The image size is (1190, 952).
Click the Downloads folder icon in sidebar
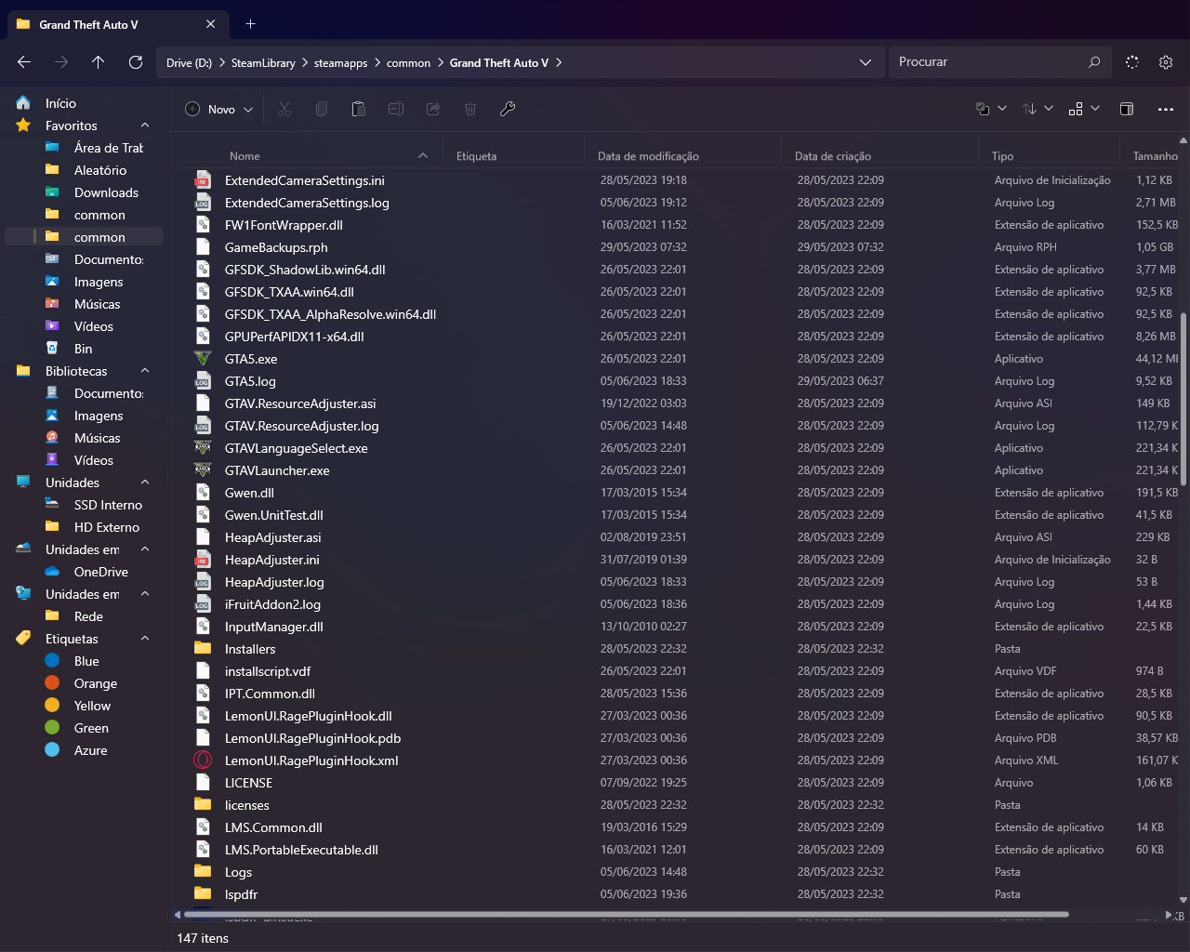coord(53,192)
